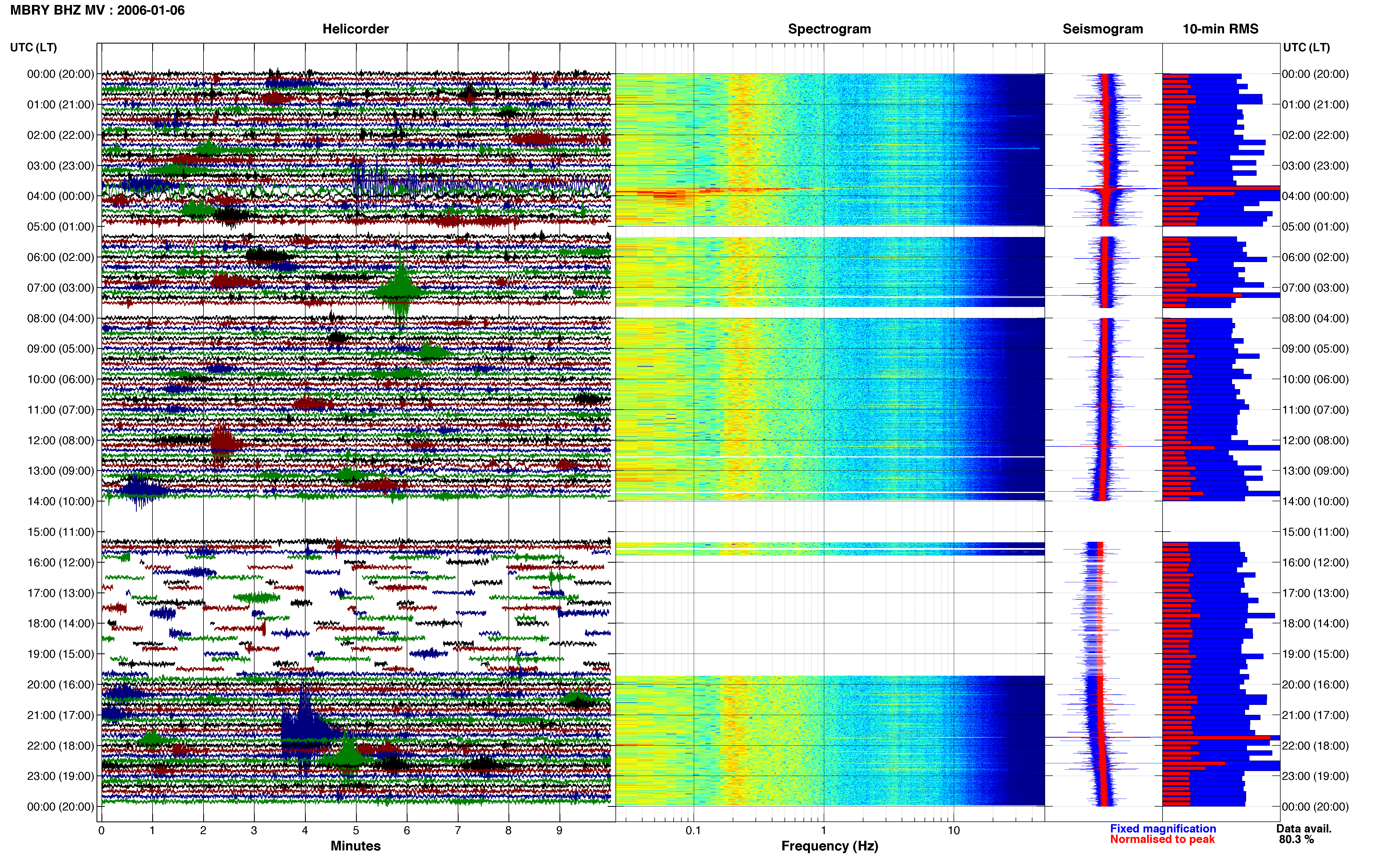Click the RMS axis label '06:00 (02:00)'
Image resolution: width=1384 pixels, height=865 pixels.
pyautogui.click(x=1315, y=257)
